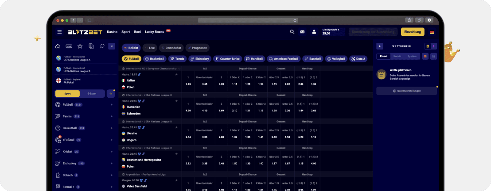Choose the Volleyball sport chip
491x191 pixels.
click(336, 59)
